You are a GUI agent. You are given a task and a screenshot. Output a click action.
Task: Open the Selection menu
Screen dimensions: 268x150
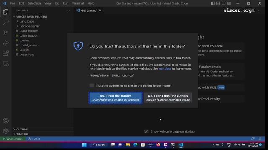pos(34,3)
